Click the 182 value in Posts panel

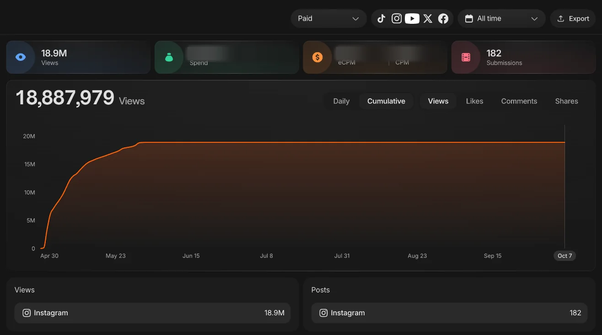[x=575, y=313]
